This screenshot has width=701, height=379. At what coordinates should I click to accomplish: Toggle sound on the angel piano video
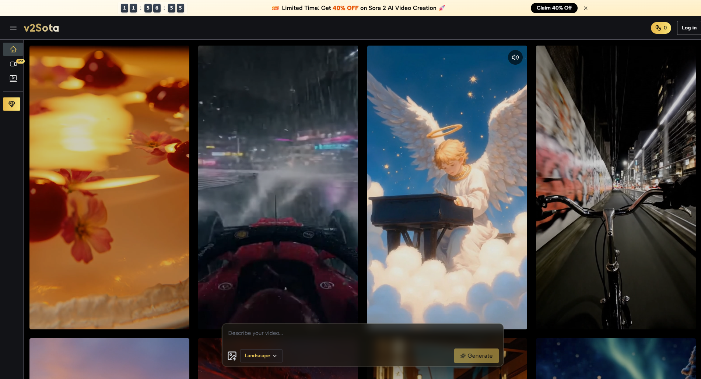(515, 57)
